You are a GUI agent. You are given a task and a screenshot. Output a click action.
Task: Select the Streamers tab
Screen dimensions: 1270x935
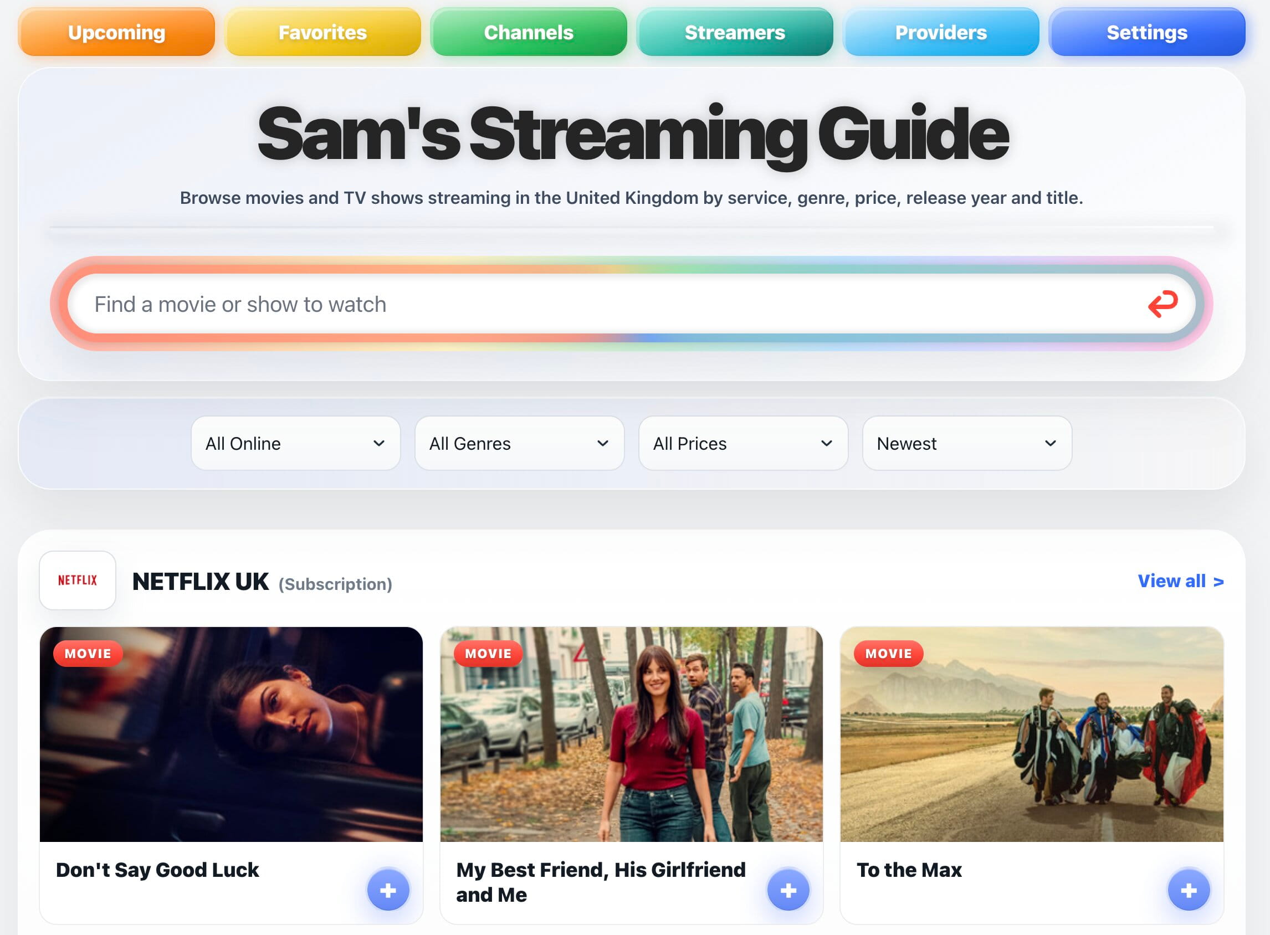(x=734, y=32)
